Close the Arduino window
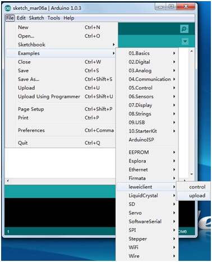Viewport: 212px width, 262px height. click(186, 7)
